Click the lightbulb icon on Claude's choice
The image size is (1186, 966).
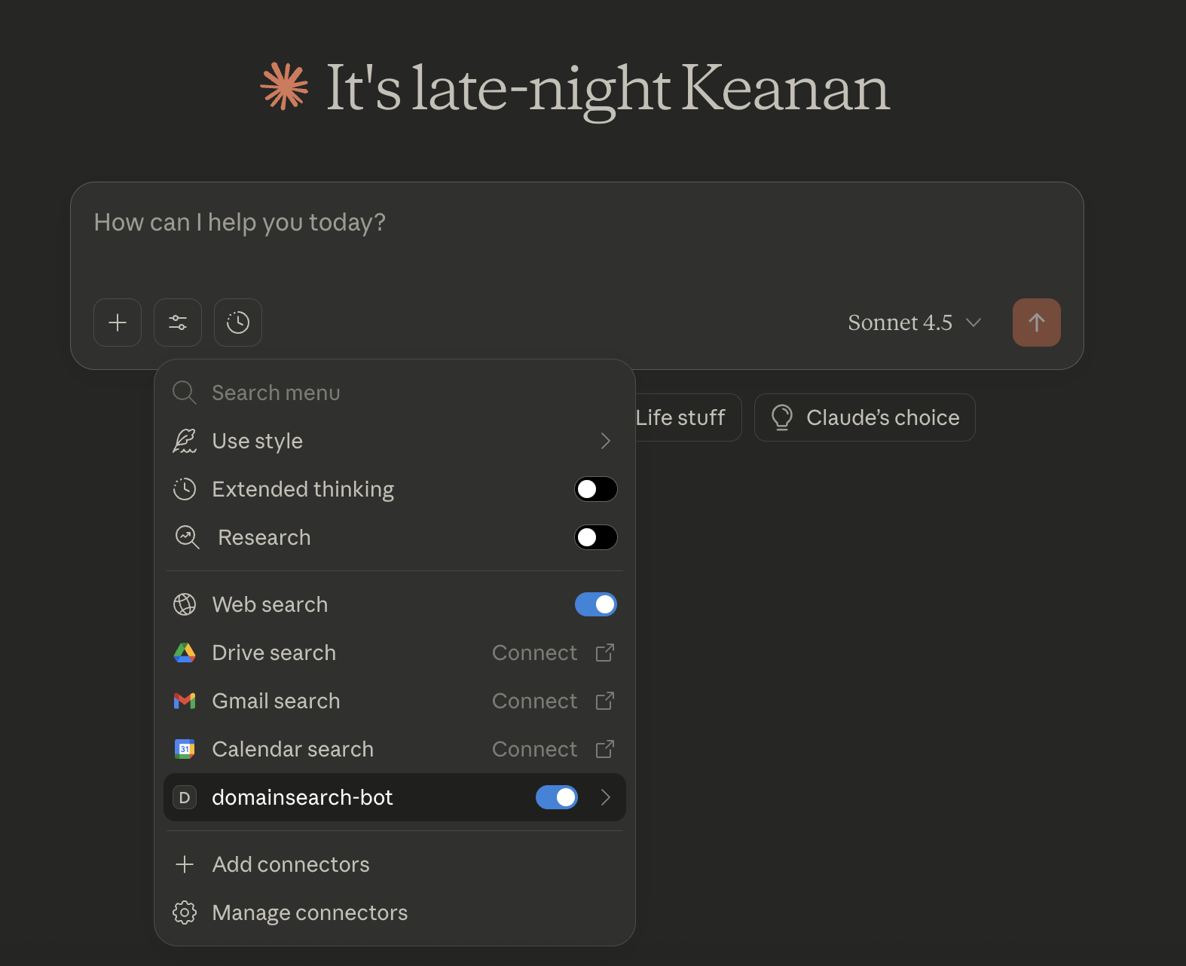click(x=782, y=417)
